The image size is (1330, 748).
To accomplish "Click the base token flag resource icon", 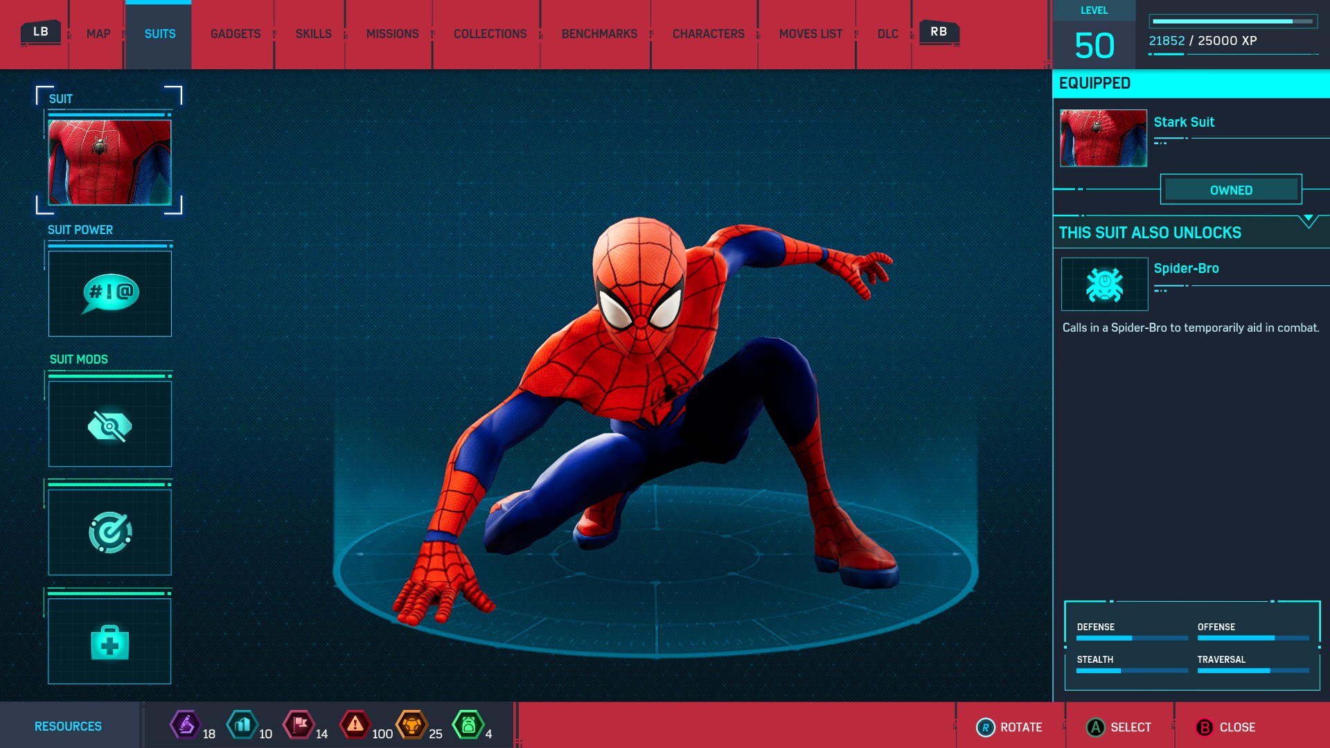I will pyautogui.click(x=299, y=725).
